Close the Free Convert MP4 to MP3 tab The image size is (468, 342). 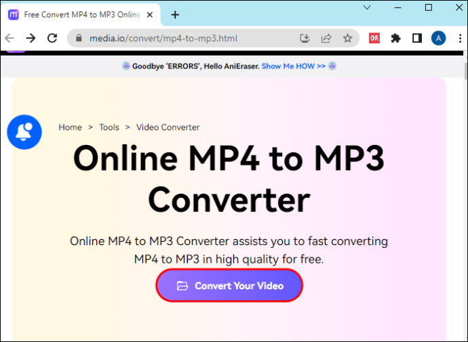[150, 15]
